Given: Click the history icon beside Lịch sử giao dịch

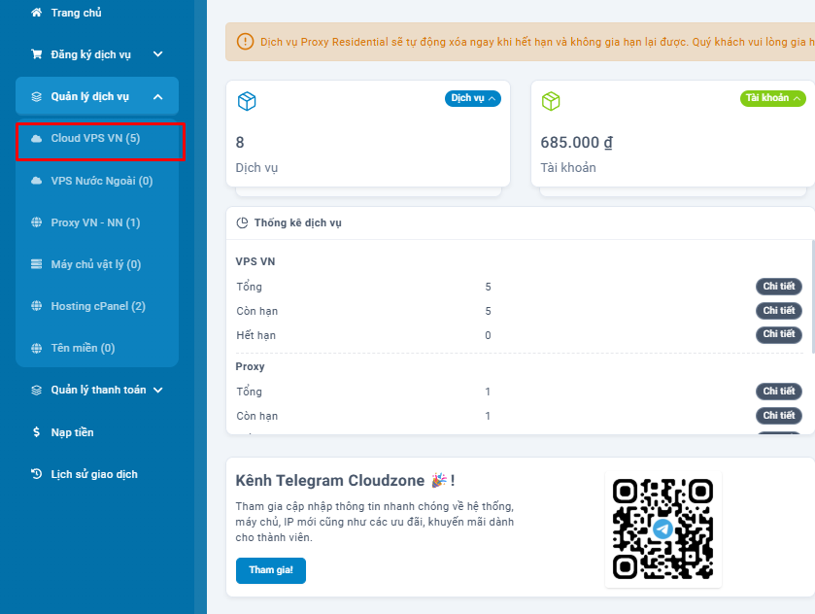Looking at the screenshot, I should [x=37, y=474].
